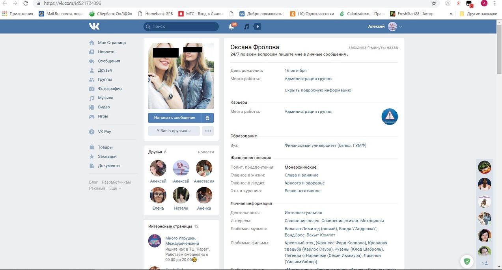Viewport: 502px width, 270px height.
Task: Reload the page with the refresh icon
Action: click(x=26, y=3)
